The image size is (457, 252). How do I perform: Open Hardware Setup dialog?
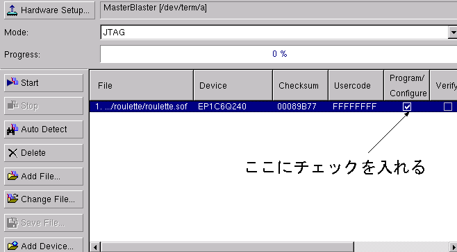point(49,10)
